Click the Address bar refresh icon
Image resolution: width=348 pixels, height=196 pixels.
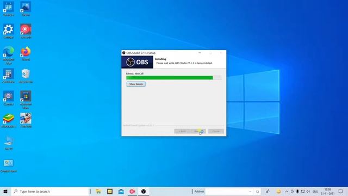tap(257, 191)
